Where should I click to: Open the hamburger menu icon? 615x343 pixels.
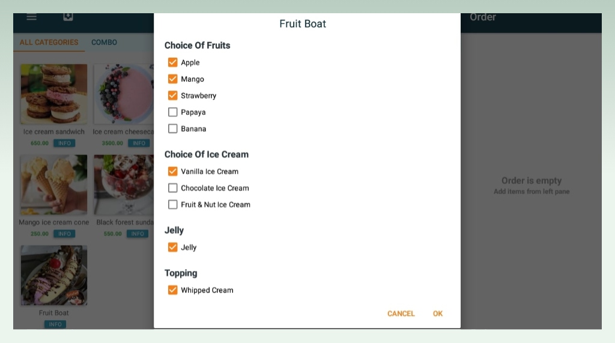[31, 17]
